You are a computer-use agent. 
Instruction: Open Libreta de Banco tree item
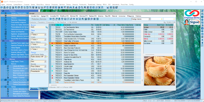19,66
